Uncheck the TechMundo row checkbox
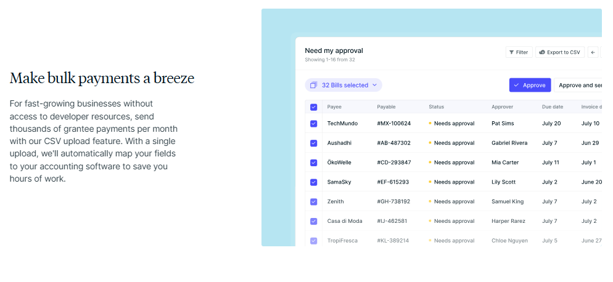613x282 pixels. 314,124
